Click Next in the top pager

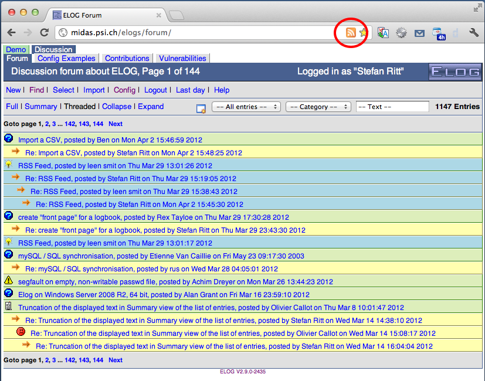[116, 124]
